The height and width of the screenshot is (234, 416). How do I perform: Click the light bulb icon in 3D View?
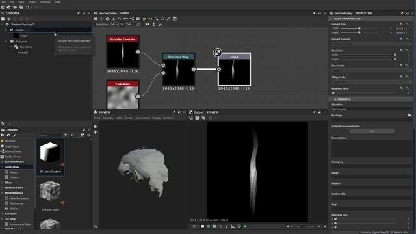pos(96,132)
